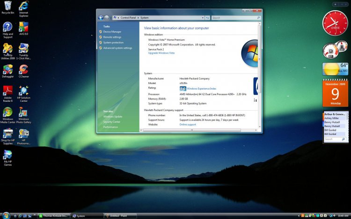Viewport: 351px width, 219px height.
Task: Expand the quick launch overflow chevron
Action: point(35,215)
